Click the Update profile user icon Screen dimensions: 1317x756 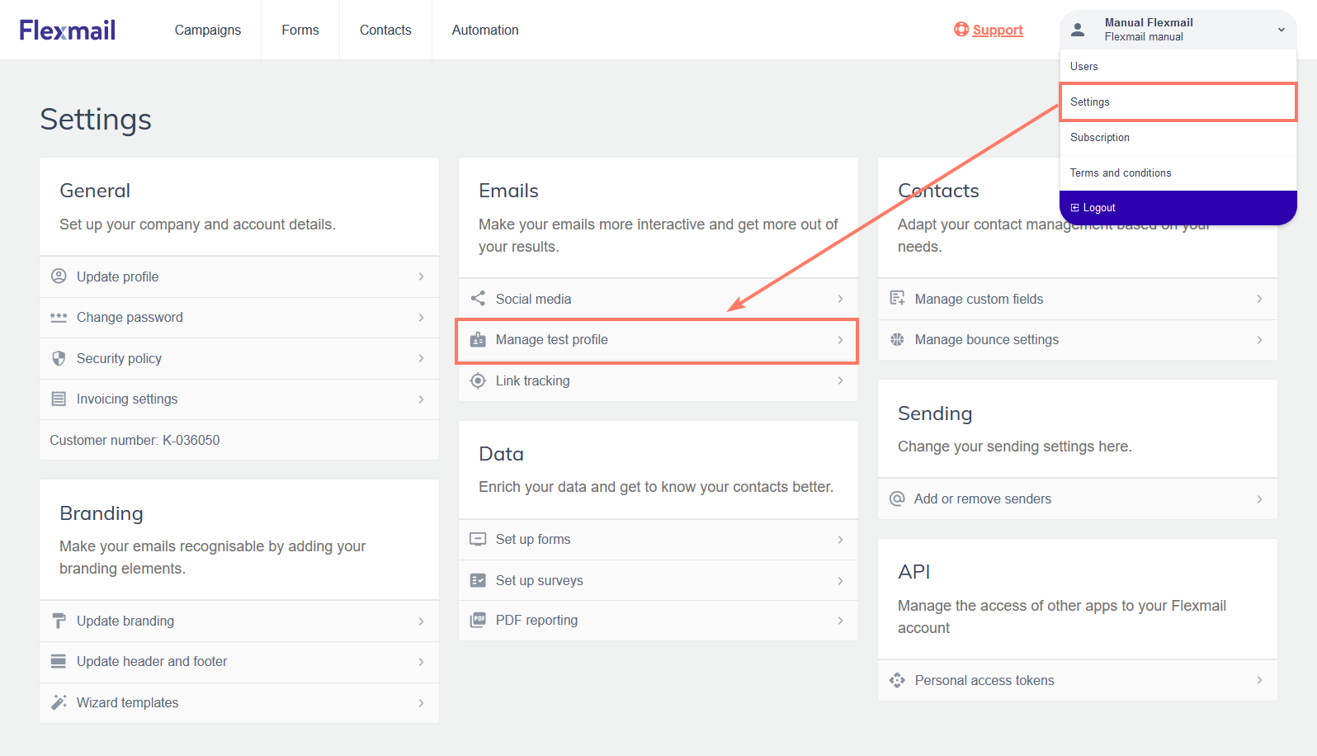pos(59,276)
